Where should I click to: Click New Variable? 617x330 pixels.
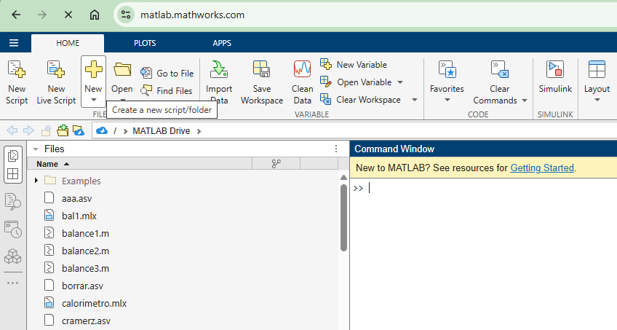[x=354, y=65]
